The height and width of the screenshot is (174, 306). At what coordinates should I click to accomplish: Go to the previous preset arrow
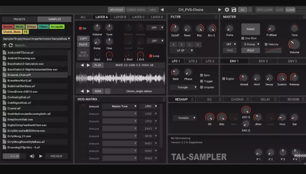tap(162, 10)
